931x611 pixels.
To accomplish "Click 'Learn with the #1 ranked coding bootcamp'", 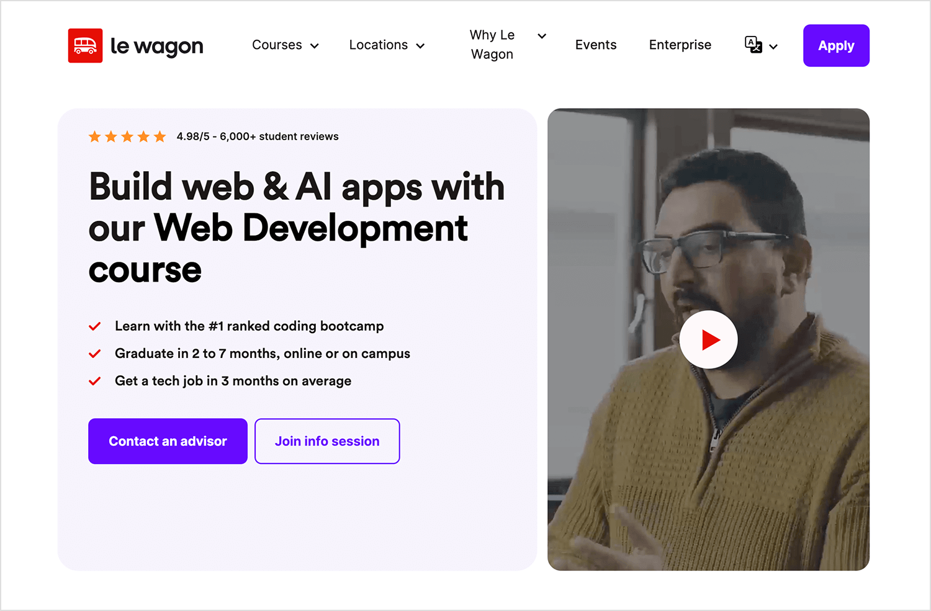I will click(x=249, y=326).
